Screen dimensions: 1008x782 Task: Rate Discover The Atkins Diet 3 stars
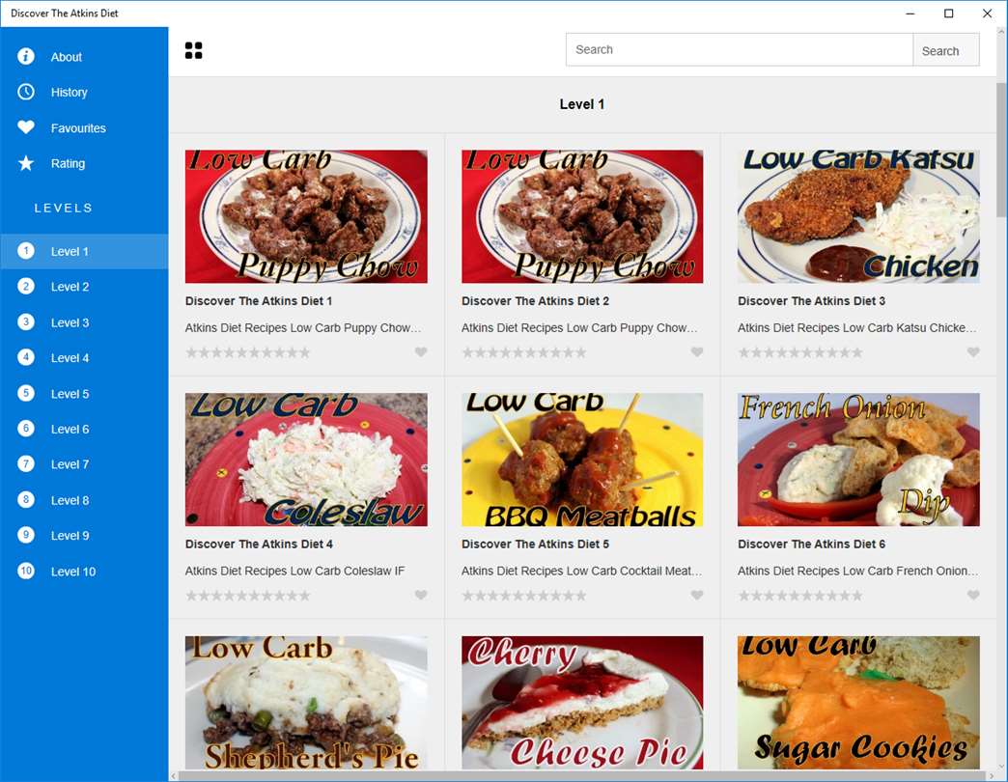point(800,352)
